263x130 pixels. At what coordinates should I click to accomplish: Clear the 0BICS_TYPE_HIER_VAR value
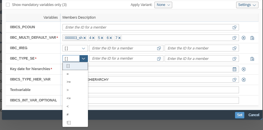point(243,80)
